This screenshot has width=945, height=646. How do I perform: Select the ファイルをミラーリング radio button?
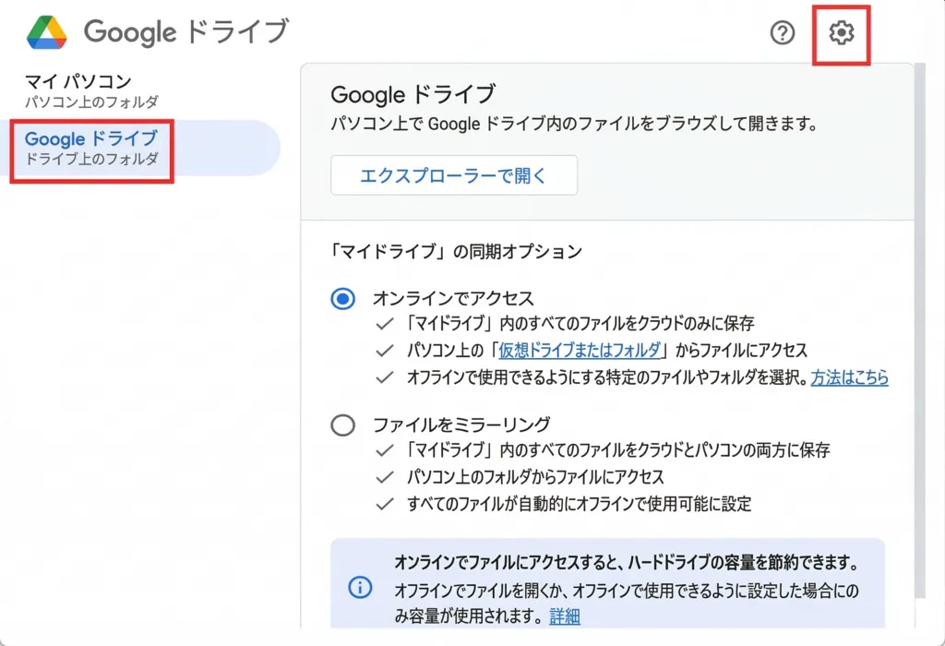pyautogui.click(x=343, y=425)
